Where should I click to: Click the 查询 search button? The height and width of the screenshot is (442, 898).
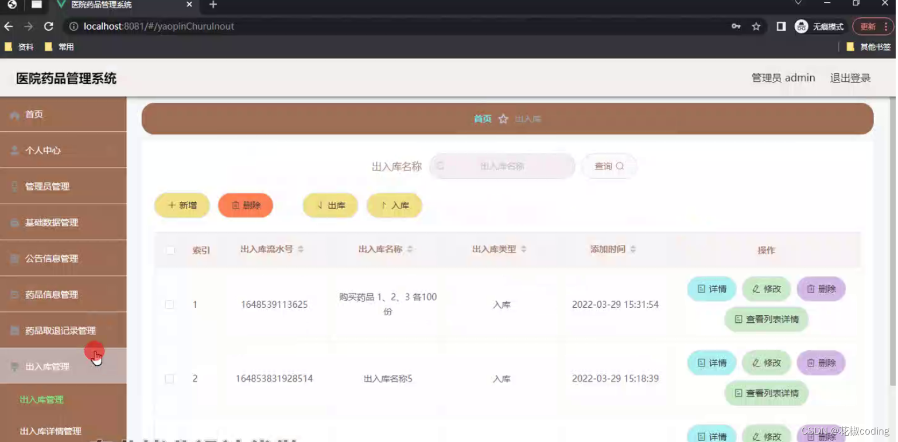[x=609, y=166]
